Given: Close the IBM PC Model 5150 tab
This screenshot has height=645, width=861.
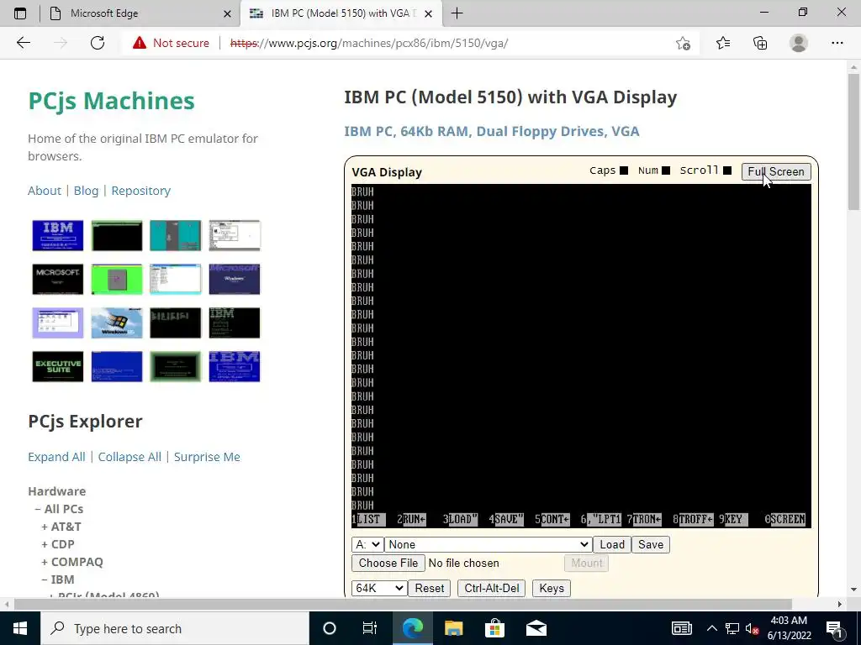Looking at the screenshot, I should 428,13.
